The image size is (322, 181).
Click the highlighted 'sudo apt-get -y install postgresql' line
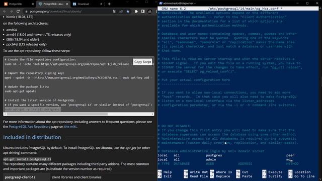click(x=33, y=110)
